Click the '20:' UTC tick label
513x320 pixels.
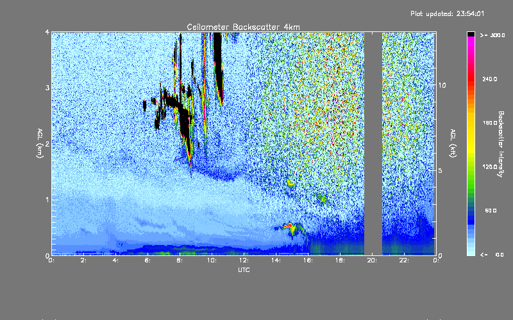(372, 260)
